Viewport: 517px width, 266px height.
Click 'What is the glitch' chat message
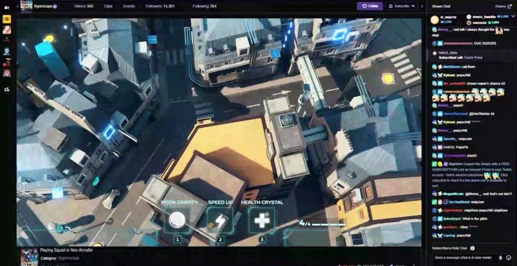[476, 219]
